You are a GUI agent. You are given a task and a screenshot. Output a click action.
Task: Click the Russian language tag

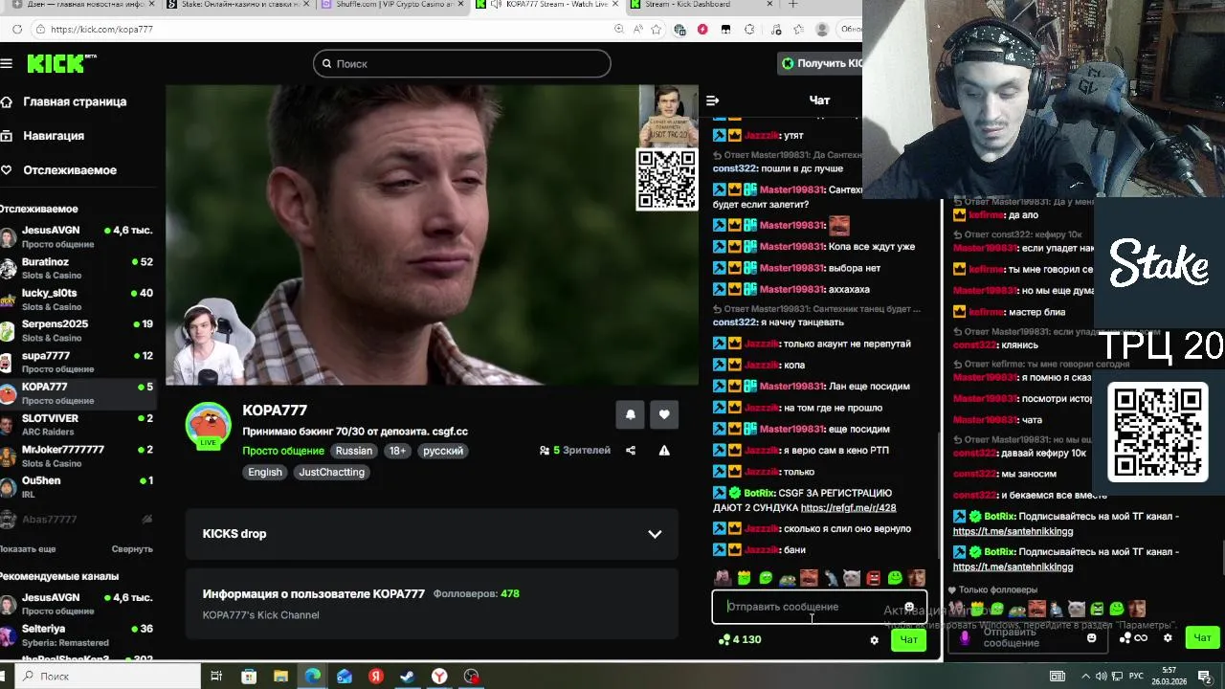coord(354,451)
